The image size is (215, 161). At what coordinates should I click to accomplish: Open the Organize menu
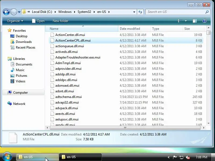[15, 21]
